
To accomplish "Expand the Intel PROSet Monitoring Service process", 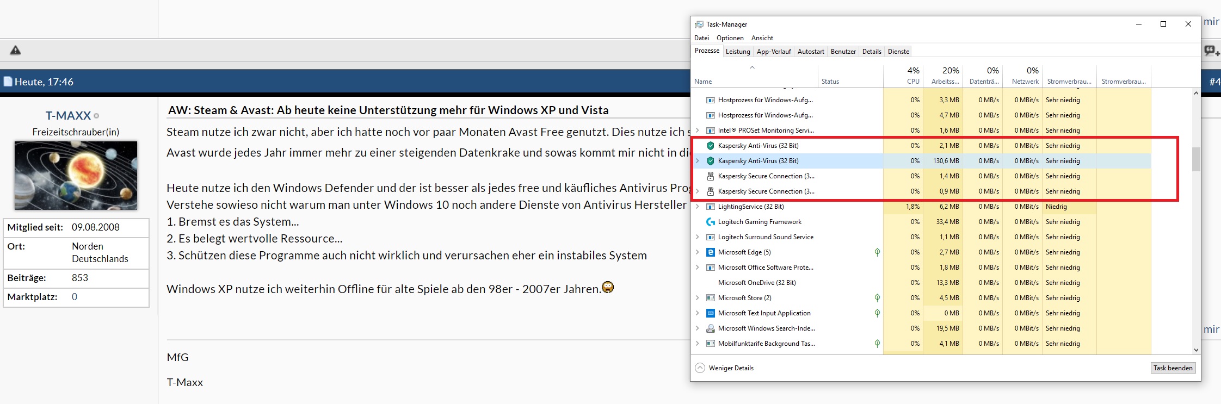I will (x=698, y=130).
